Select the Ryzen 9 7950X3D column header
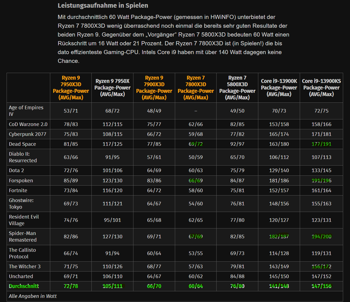350x302 pixels. point(71,88)
